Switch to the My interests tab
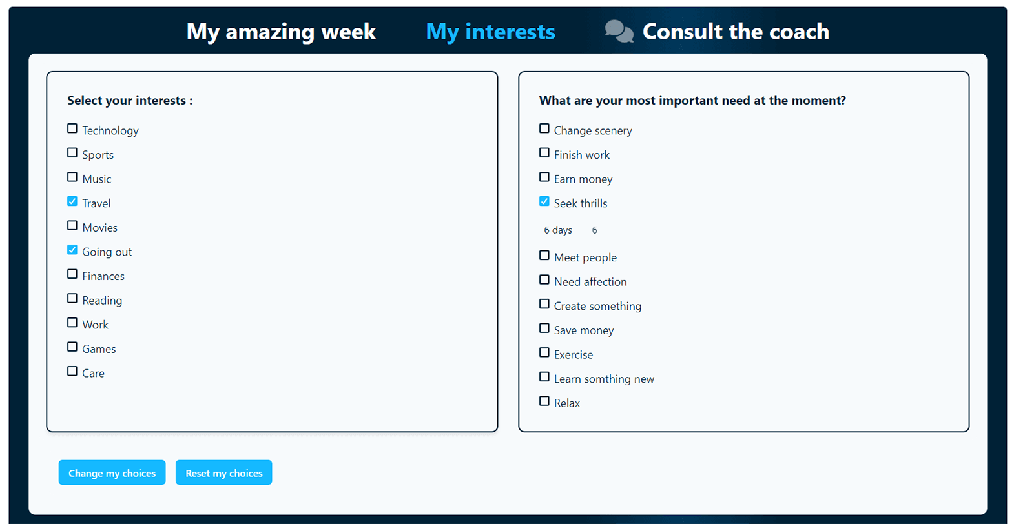This screenshot has height=524, width=1014. pos(490,32)
